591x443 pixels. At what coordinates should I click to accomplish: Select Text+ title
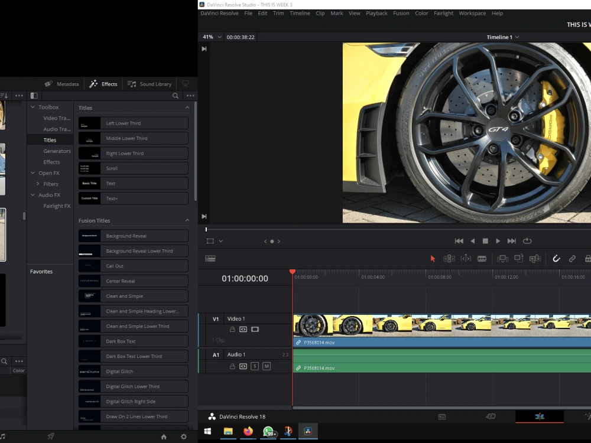point(133,198)
